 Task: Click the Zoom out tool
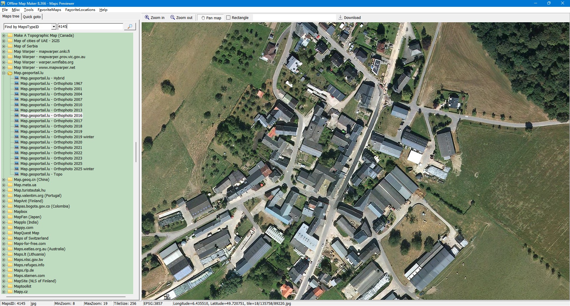[181, 18]
